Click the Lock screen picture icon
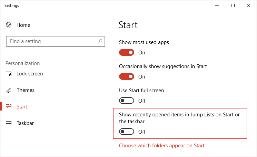The height and width of the screenshot is (157, 257). coord(9,74)
